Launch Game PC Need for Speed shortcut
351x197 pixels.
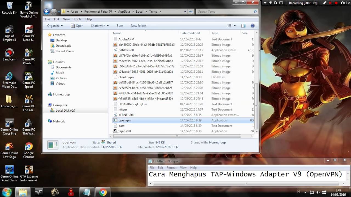point(29,33)
